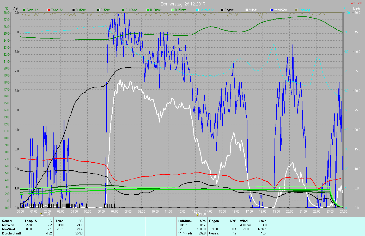
Task: Click the Regen* legend label
Action: pos(229,10)
